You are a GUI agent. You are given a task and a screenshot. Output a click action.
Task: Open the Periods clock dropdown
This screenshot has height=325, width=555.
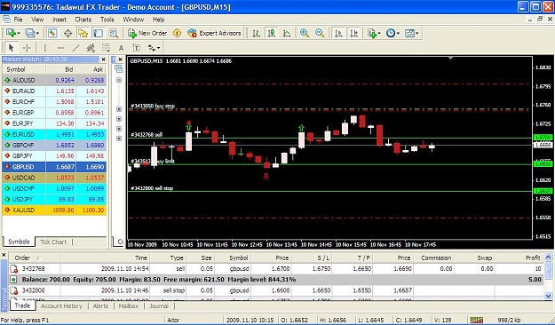coord(392,33)
